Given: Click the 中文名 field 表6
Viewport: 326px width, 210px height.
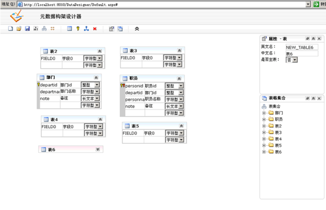Looking at the screenshot, I should [x=302, y=53].
